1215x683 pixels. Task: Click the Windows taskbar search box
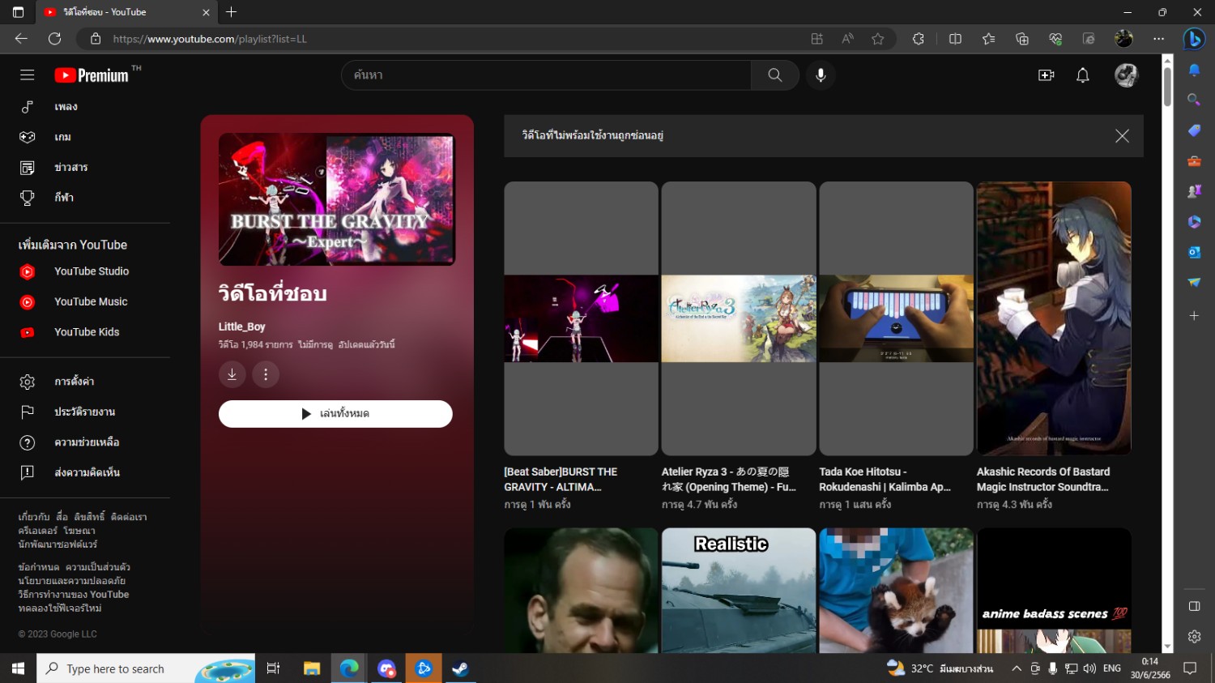click(146, 668)
